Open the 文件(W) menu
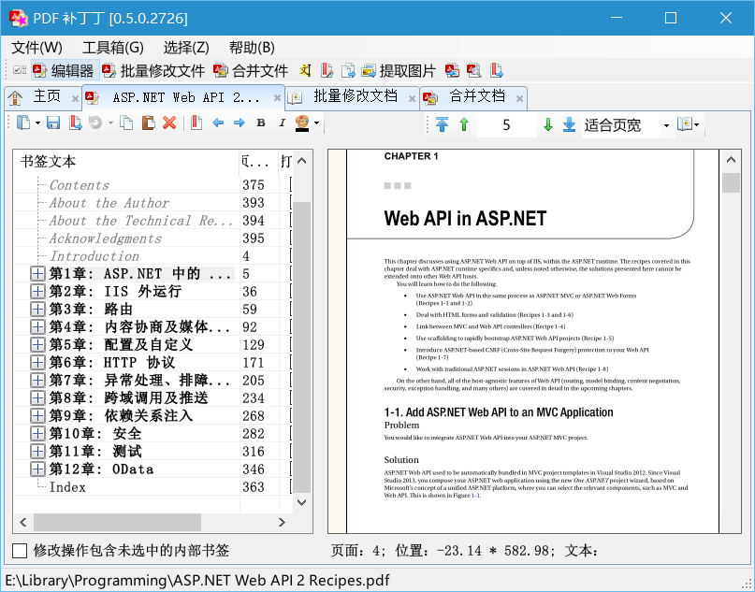The image size is (755, 592). 36,47
